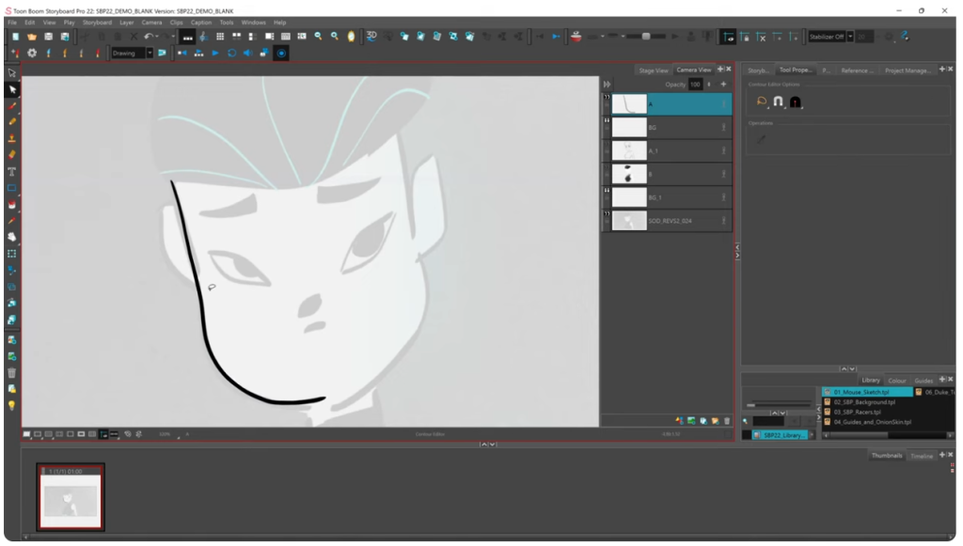Open the Stabilizer Off dropdown
The image size is (963, 546).
pos(850,37)
